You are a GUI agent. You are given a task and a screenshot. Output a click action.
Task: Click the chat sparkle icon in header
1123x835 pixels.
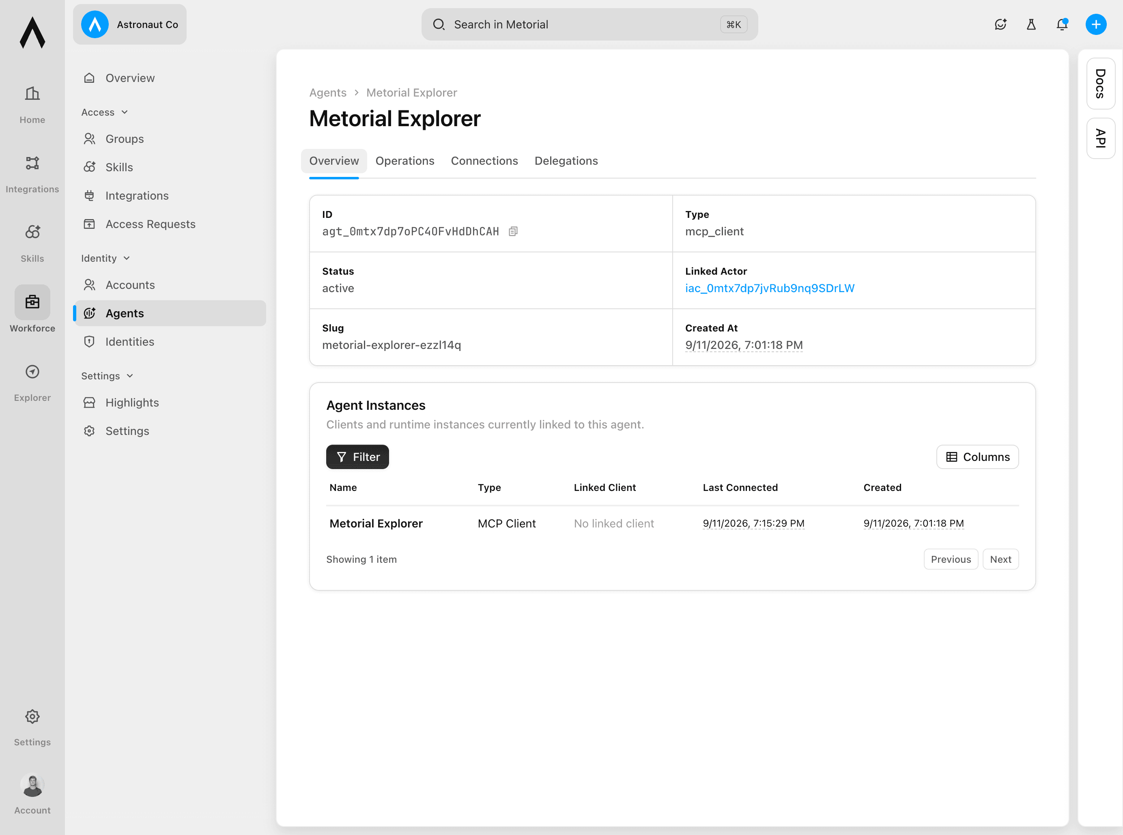[1000, 24]
